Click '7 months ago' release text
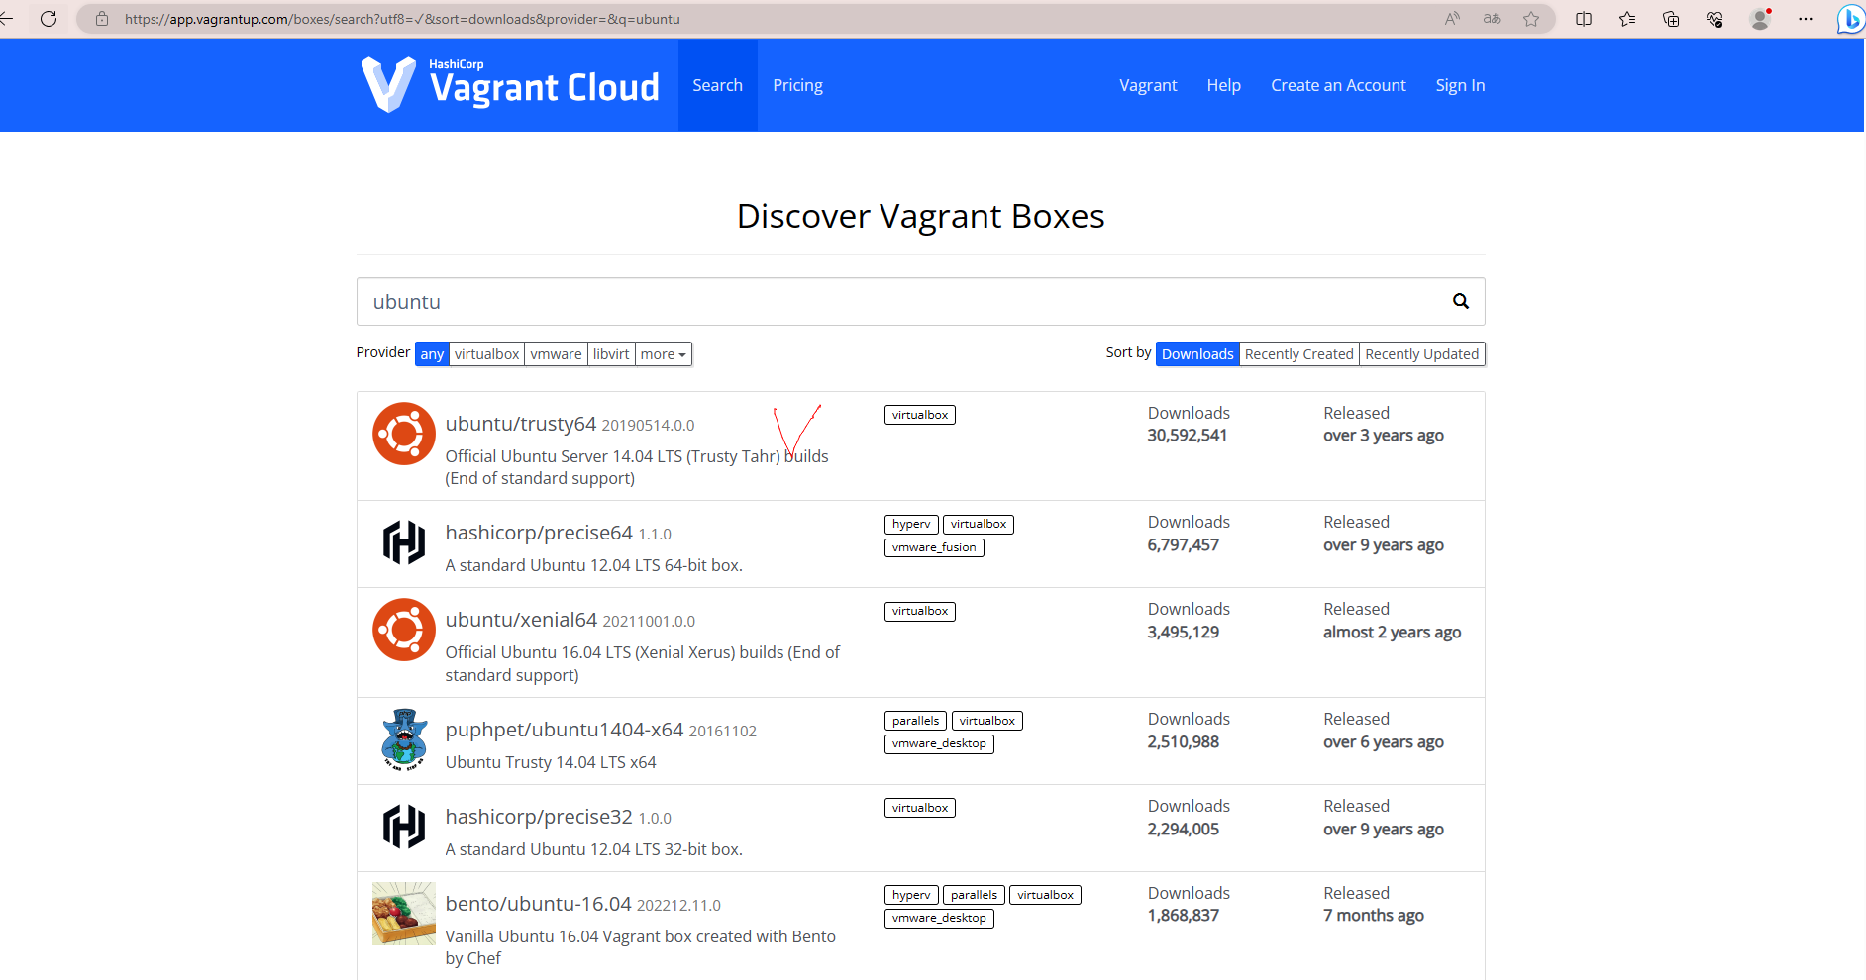This screenshot has width=1866, height=980. [x=1373, y=916]
